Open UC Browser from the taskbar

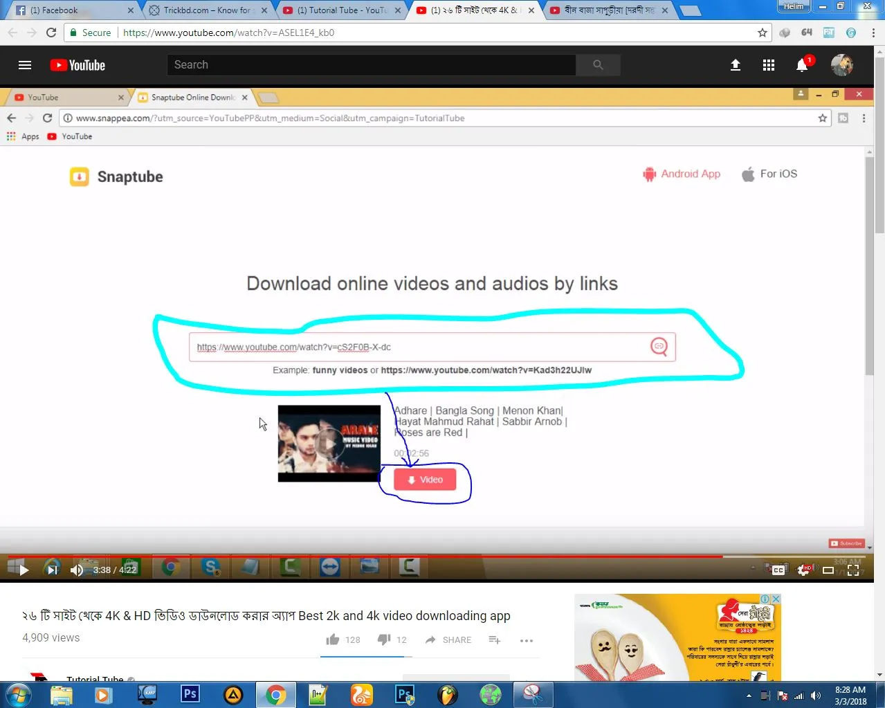(x=362, y=695)
